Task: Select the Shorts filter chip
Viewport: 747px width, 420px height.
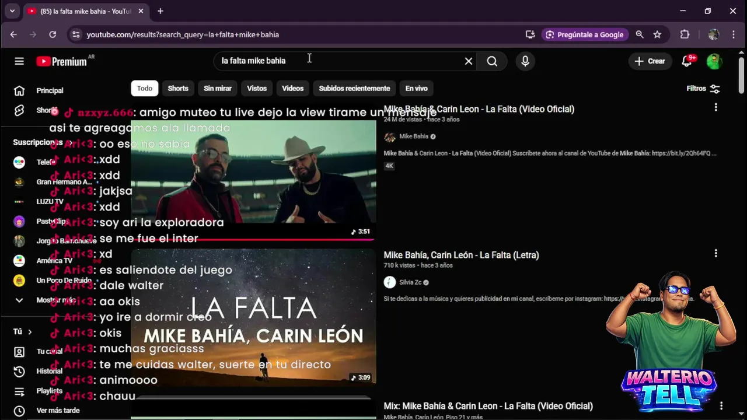Action: (178, 89)
